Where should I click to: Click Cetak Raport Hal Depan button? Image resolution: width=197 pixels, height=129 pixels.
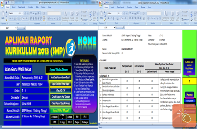point(61,97)
